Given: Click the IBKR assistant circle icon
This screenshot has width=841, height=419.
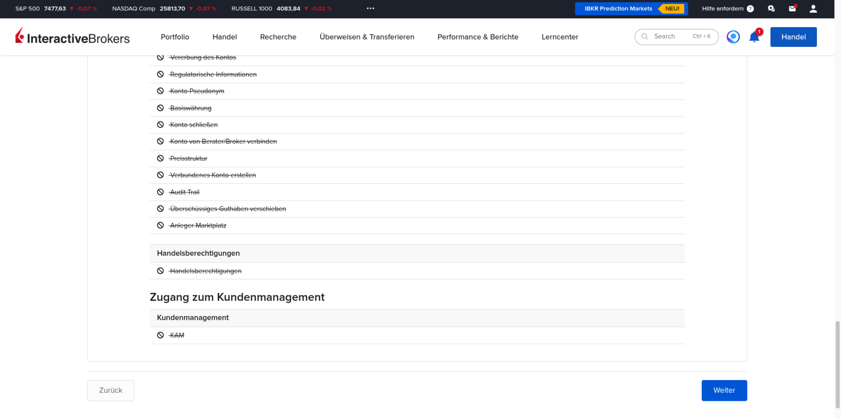Looking at the screenshot, I should tap(733, 37).
